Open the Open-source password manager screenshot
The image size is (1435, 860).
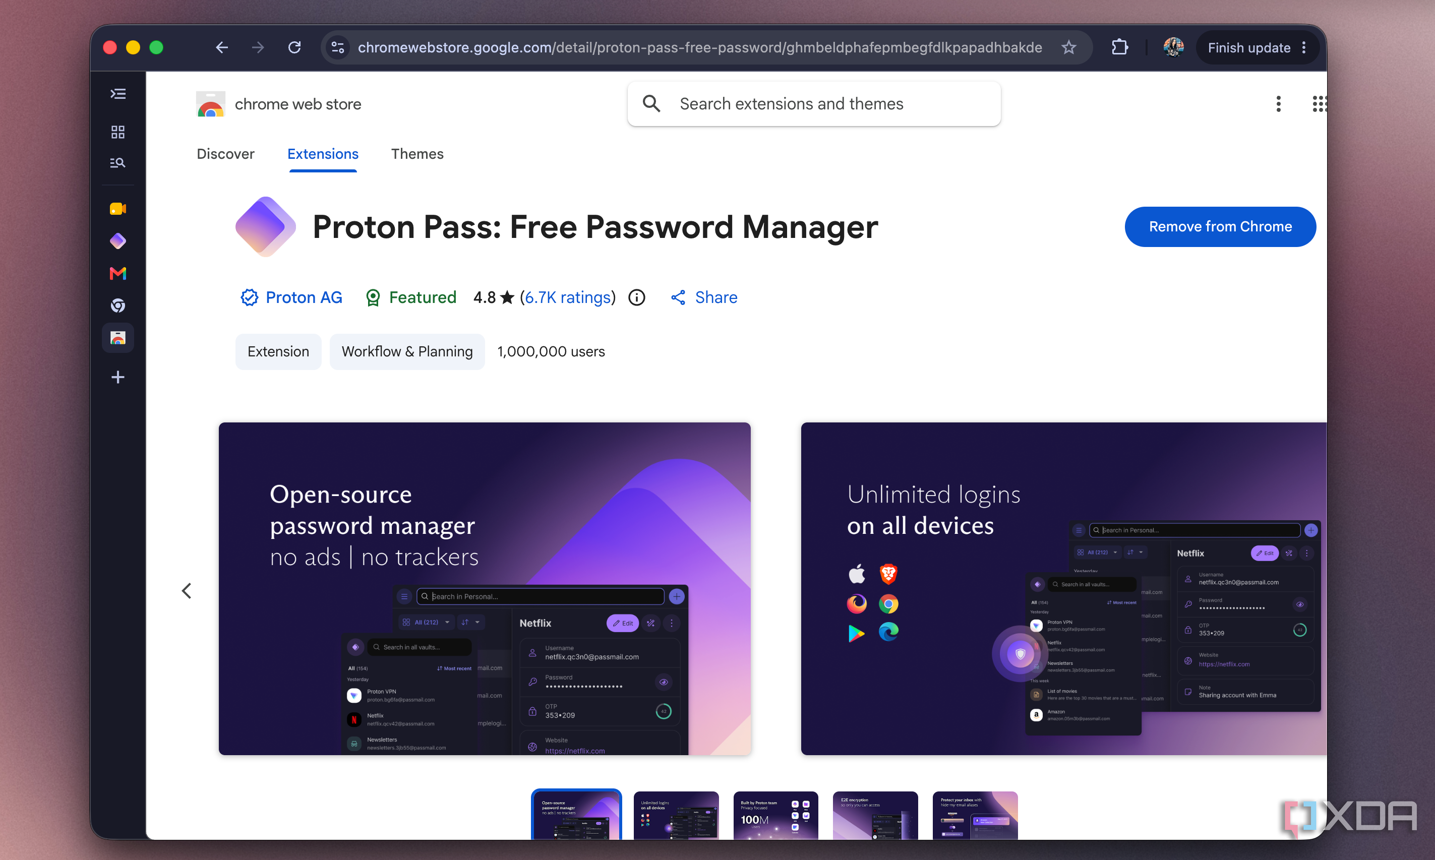tap(485, 589)
